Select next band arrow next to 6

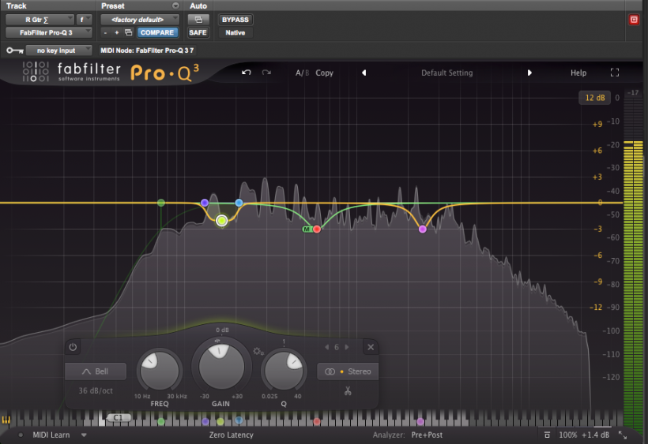tap(347, 347)
